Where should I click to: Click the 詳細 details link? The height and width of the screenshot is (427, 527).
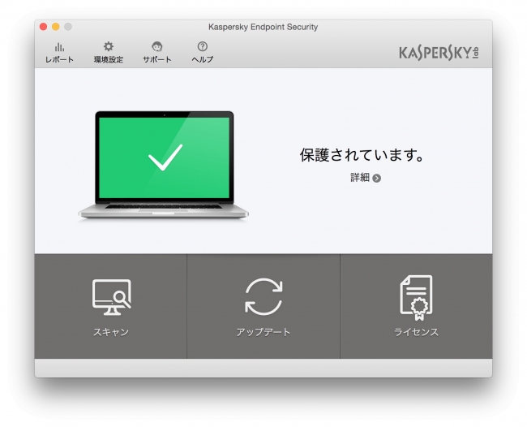[360, 177]
